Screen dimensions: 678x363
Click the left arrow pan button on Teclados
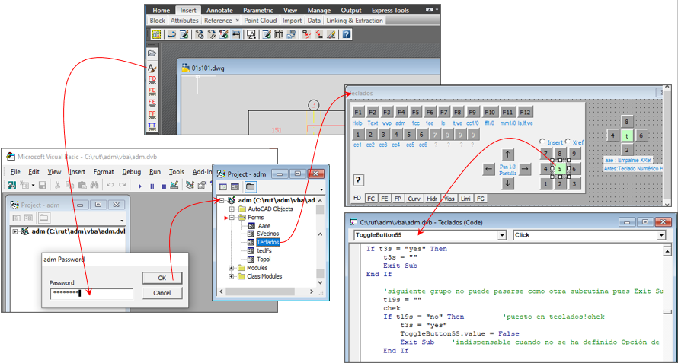click(488, 169)
